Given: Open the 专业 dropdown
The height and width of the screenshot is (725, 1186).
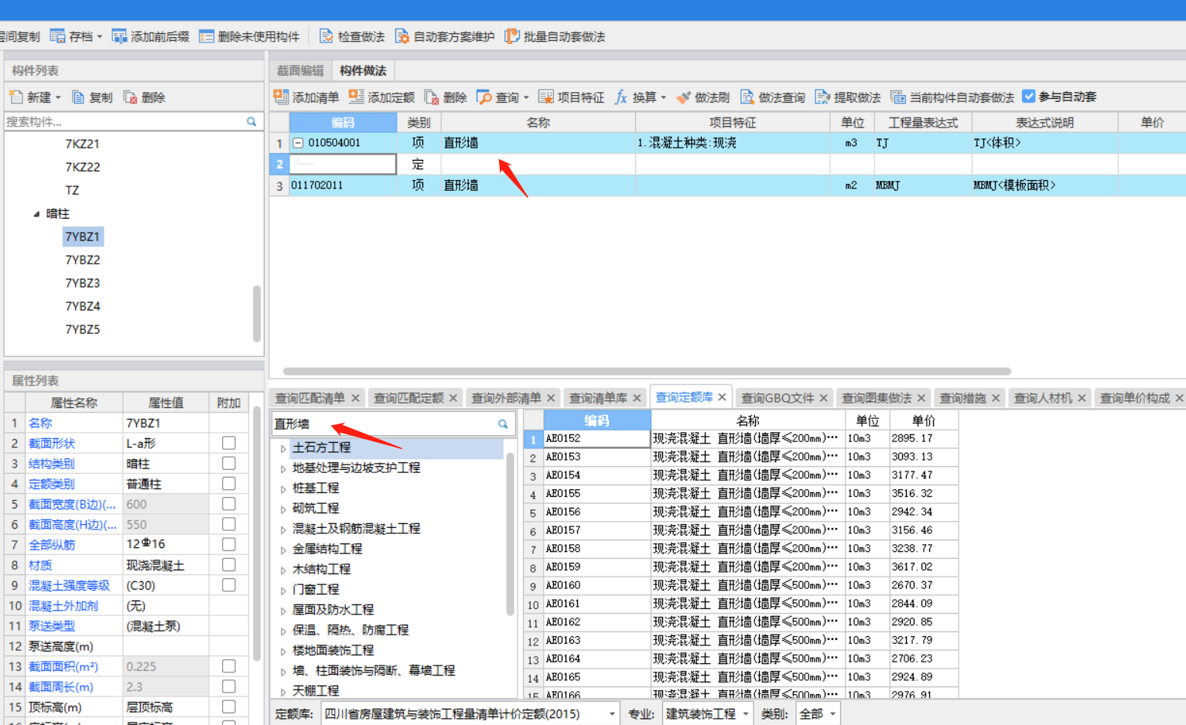Looking at the screenshot, I should [746, 714].
